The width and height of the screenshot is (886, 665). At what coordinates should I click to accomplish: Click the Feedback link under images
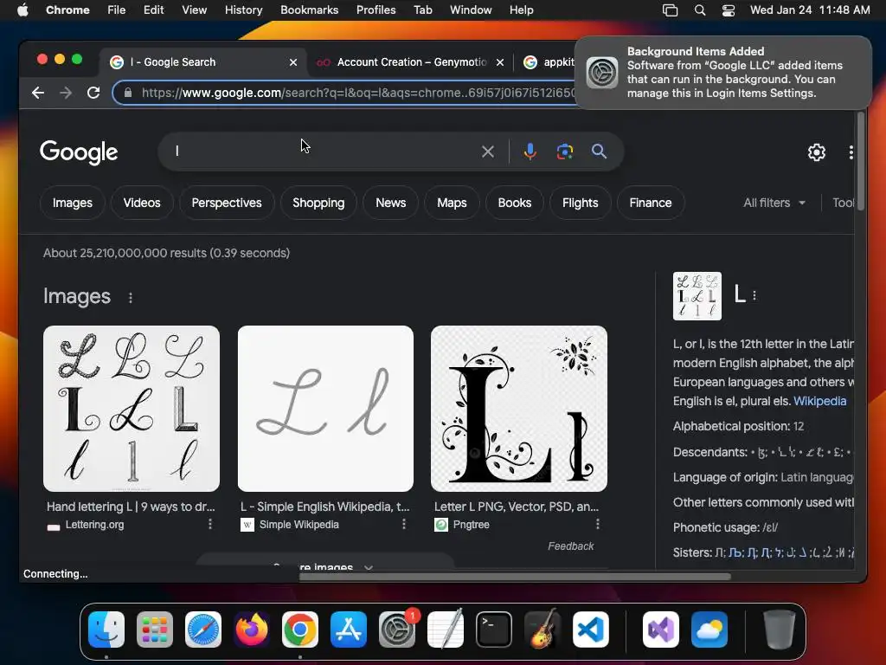(571, 546)
